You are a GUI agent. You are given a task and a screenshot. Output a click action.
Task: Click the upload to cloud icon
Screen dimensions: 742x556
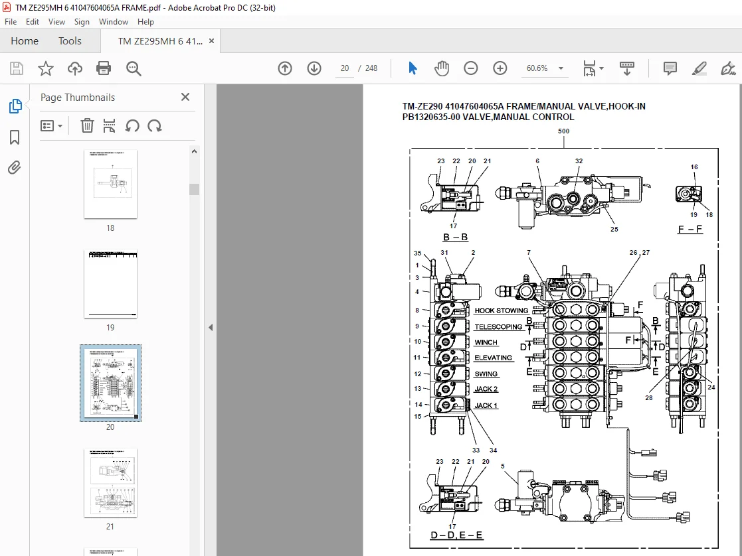pyautogui.click(x=75, y=68)
